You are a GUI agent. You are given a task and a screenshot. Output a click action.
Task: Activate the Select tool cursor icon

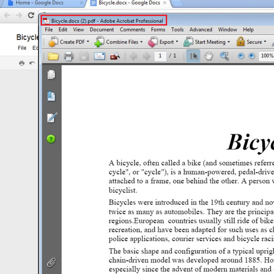(193, 56)
